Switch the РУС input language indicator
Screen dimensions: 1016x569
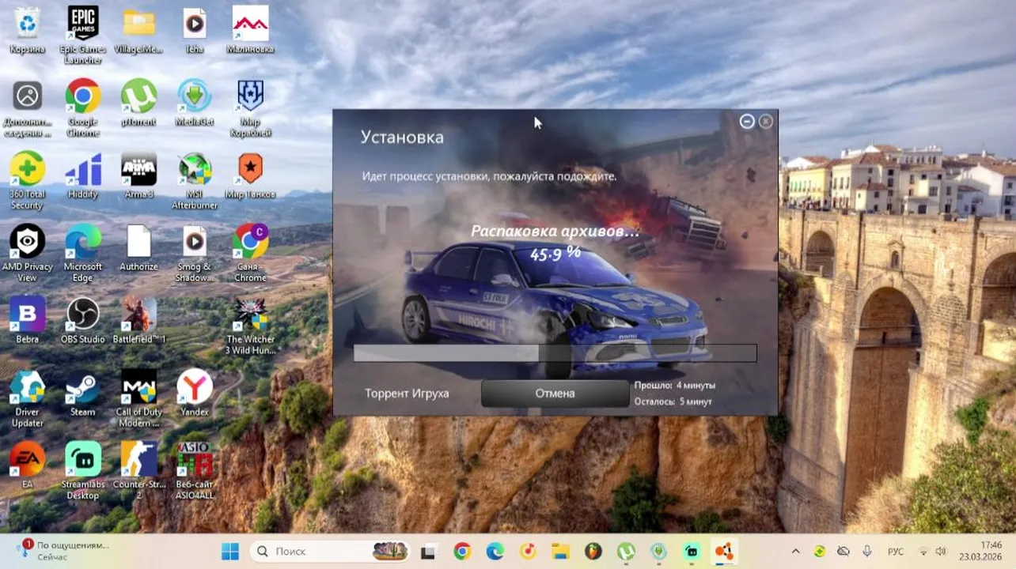point(895,551)
